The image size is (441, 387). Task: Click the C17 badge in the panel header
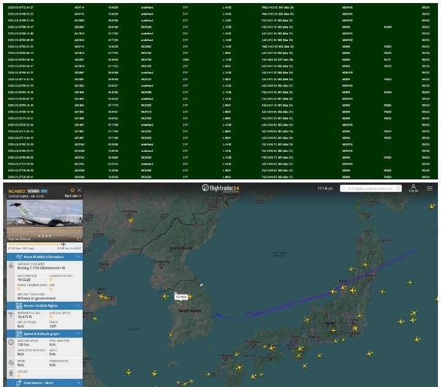click(44, 191)
